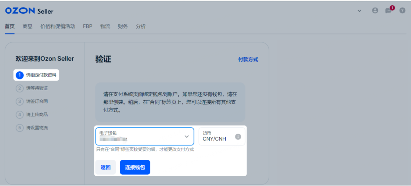Image resolution: width=411 pixels, height=186 pixels.
Task: Switch to the 首页 tab
Action: click(x=10, y=27)
